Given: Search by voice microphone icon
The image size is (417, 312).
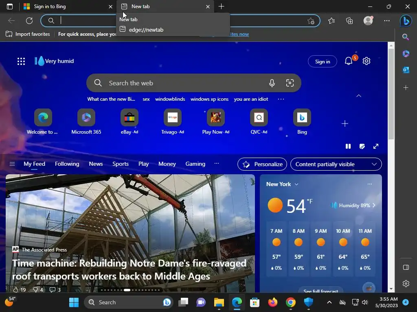Looking at the screenshot, I should click(272, 83).
